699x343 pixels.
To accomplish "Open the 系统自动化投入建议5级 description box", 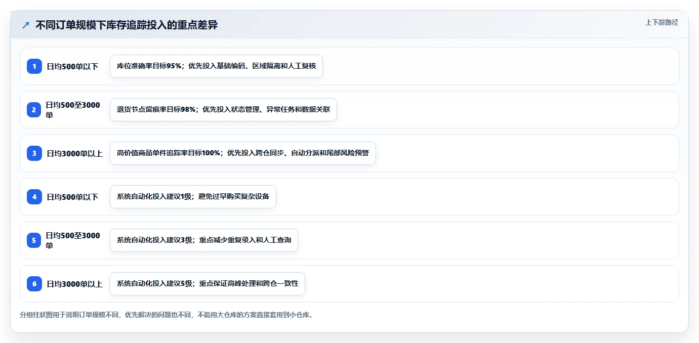I will [208, 284].
